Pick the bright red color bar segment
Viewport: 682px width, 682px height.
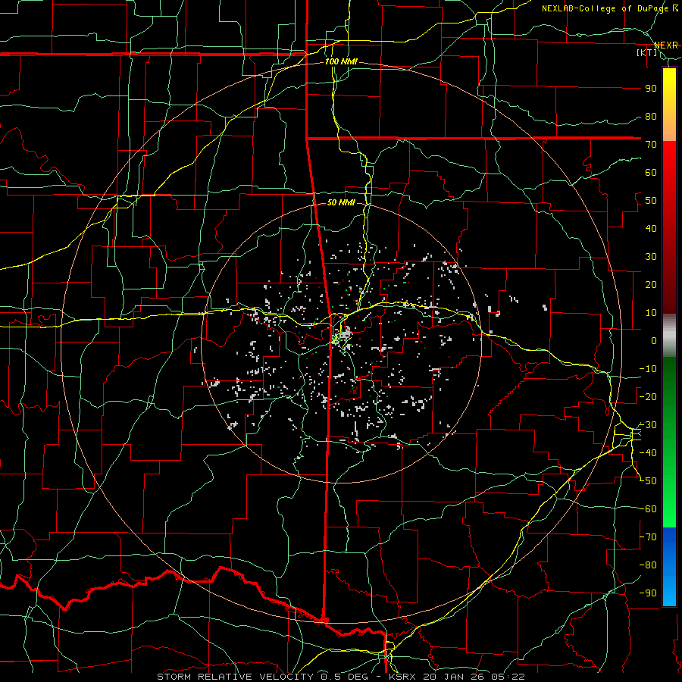click(669, 159)
